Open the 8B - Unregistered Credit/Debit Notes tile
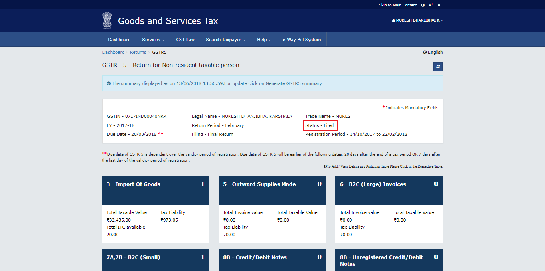Viewport: 545px width, 271px height. [x=389, y=260]
